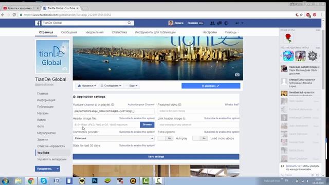329x185 pixels.
Task: Open Мероприятия in left sidebar
Action: tap(46, 133)
